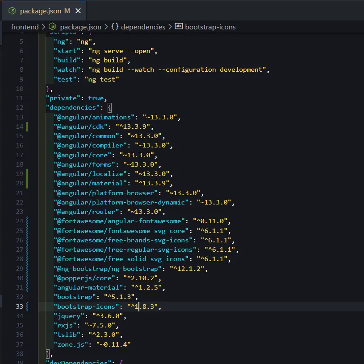Click line number 33 in the gutter
Screen dimensions: 364x364
20,307
